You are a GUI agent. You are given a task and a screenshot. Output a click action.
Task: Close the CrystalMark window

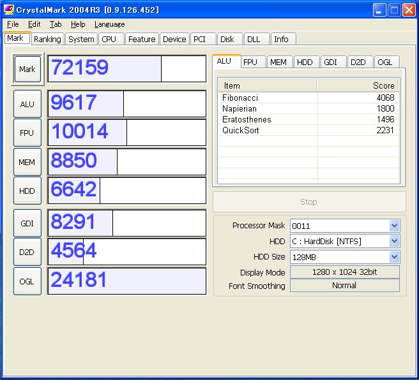(409, 10)
